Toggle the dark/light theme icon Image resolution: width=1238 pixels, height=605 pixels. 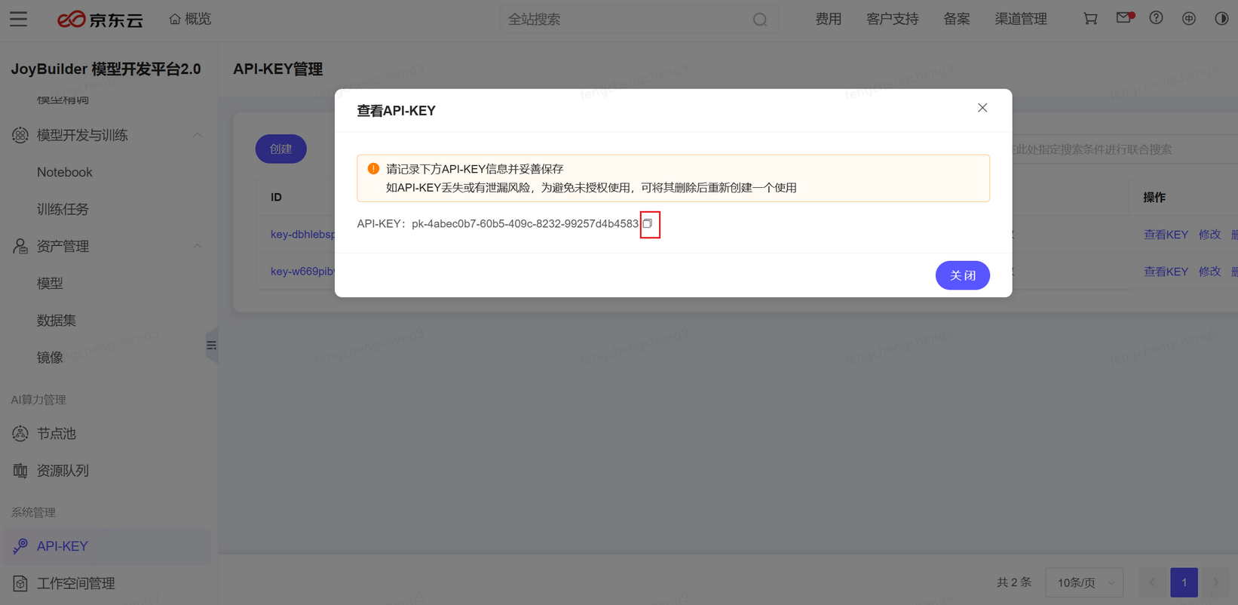click(1221, 19)
